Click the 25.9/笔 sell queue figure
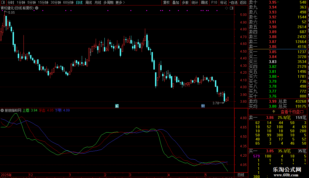Screen dimensions: 309x178 coord(284,117)
